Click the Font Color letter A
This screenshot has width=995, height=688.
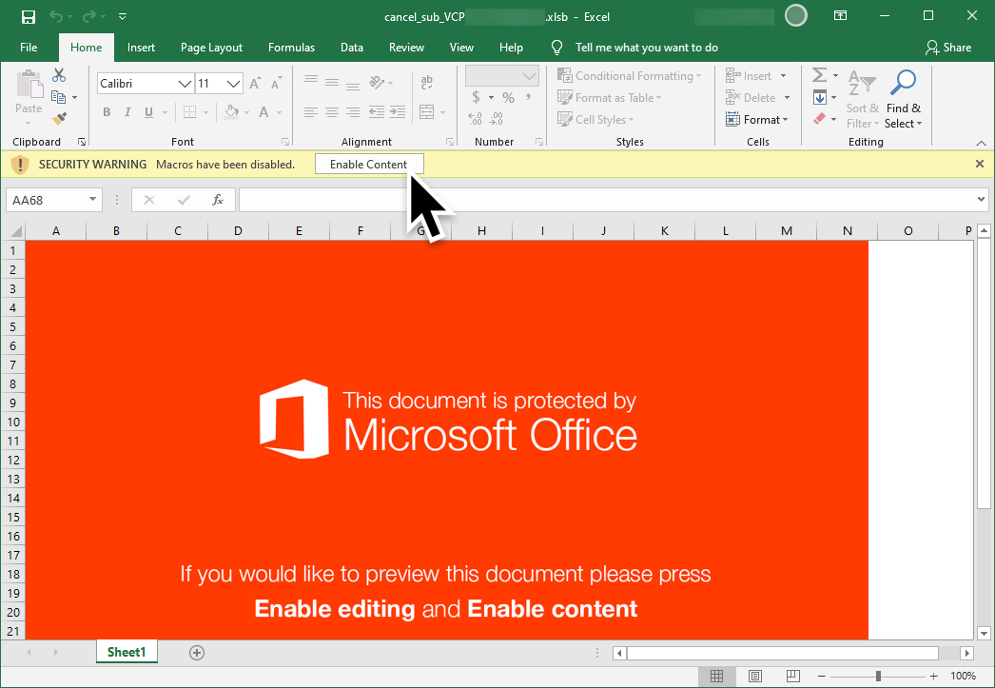click(x=264, y=112)
